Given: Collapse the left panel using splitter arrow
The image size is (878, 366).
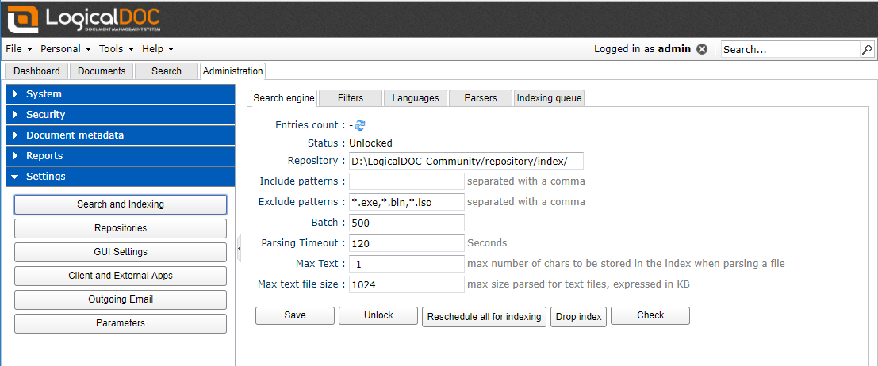Looking at the screenshot, I should 240,248.
